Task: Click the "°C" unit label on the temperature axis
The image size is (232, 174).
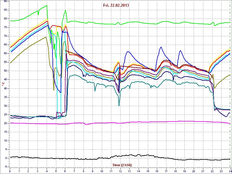Action: pos(3,84)
